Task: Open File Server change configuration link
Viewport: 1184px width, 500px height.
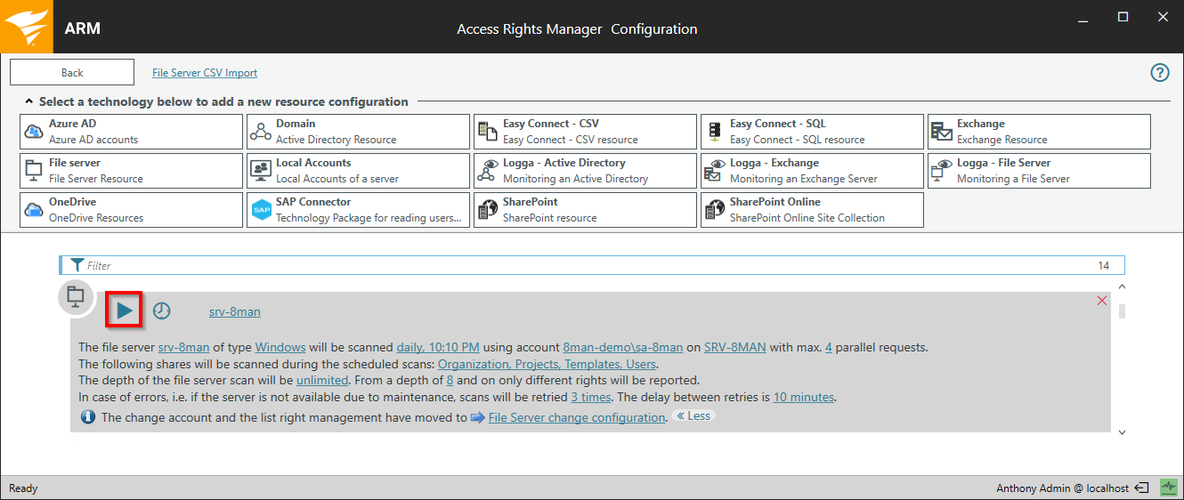Action: pyautogui.click(x=576, y=417)
